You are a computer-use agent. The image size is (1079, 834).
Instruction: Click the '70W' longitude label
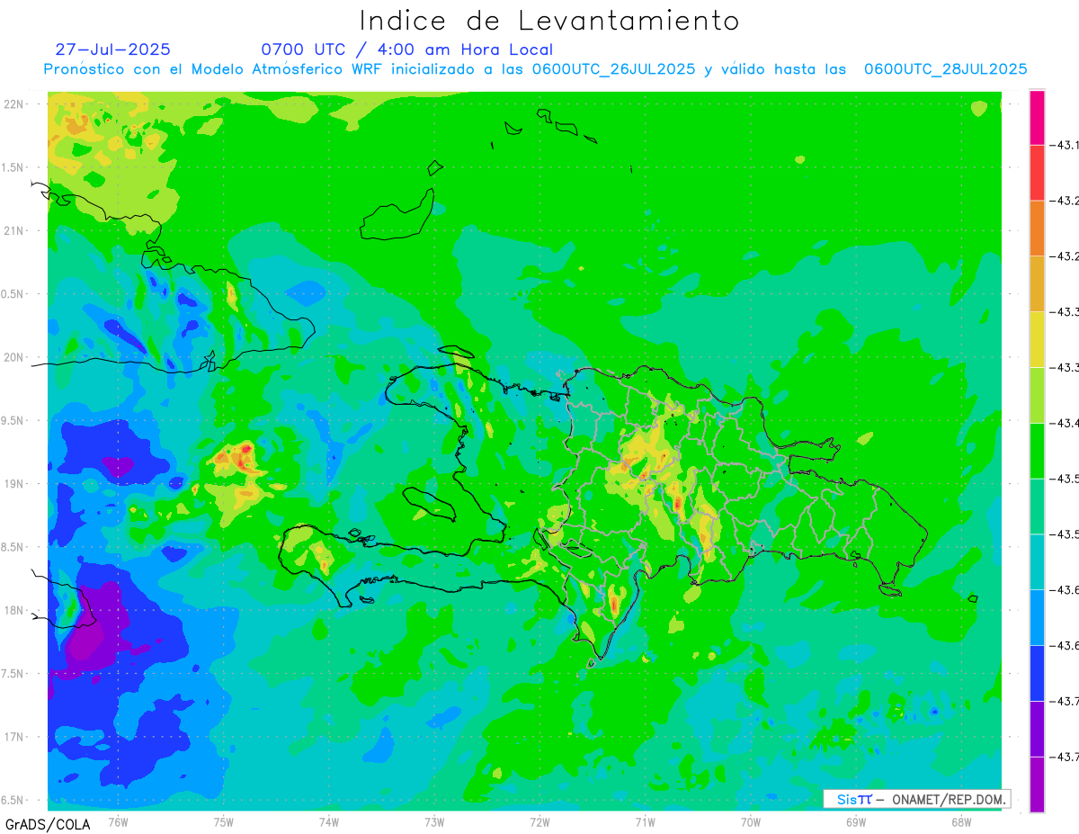click(x=751, y=821)
